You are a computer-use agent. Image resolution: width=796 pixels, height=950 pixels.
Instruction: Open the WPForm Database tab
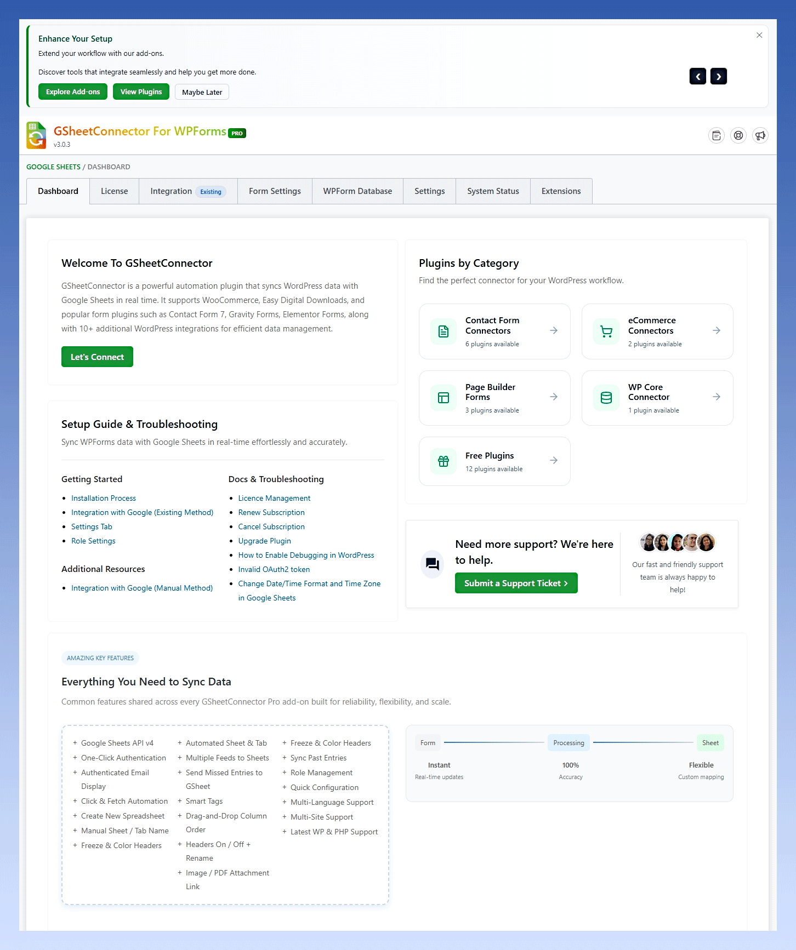(357, 191)
